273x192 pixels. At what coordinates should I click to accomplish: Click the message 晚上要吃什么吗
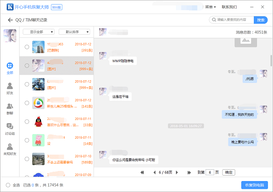tap(243, 142)
